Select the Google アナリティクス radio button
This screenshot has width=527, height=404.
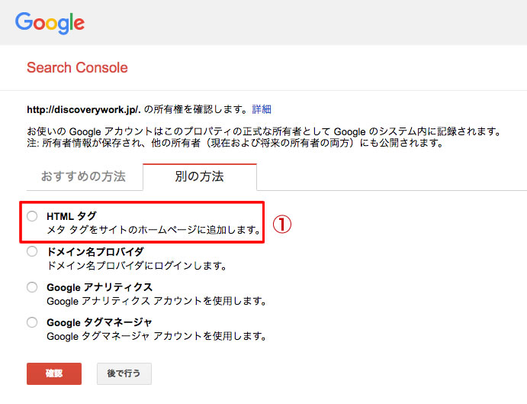click(32, 287)
